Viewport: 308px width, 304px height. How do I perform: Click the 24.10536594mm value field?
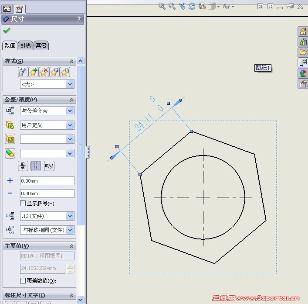click(42, 269)
